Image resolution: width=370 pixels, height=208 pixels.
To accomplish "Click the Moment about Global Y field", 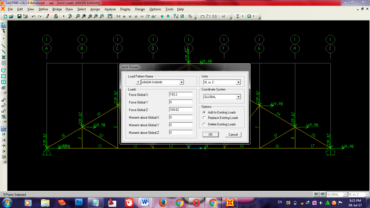I will pos(181,125).
